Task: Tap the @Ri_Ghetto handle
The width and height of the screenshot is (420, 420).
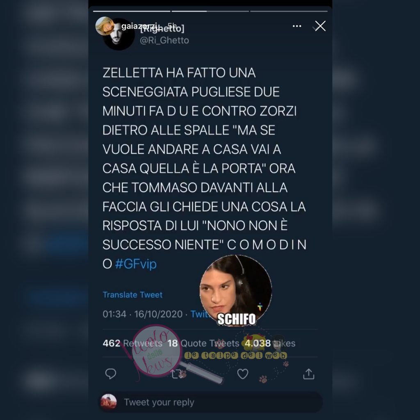Action: click(x=164, y=40)
